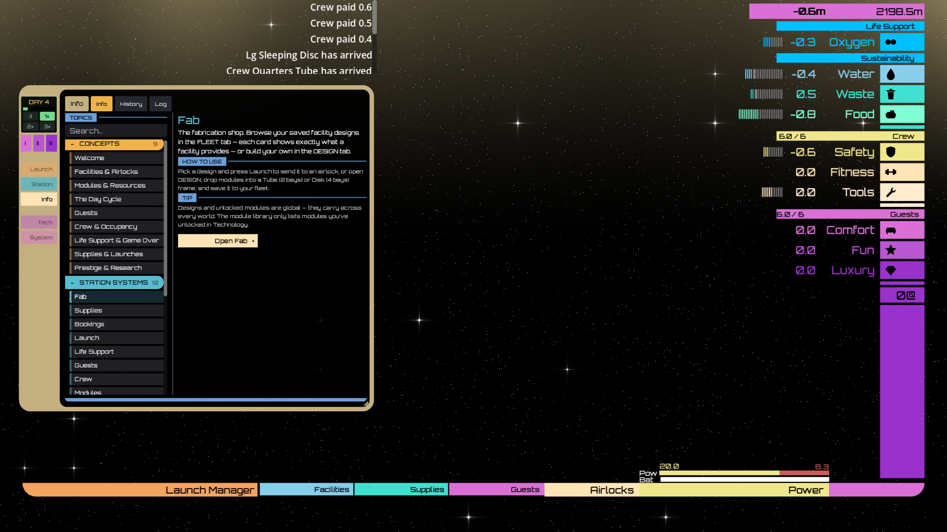The width and height of the screenshot is (947, 532).
Task: Click the Luxury diamond icon
Action: tap(891, 270)
